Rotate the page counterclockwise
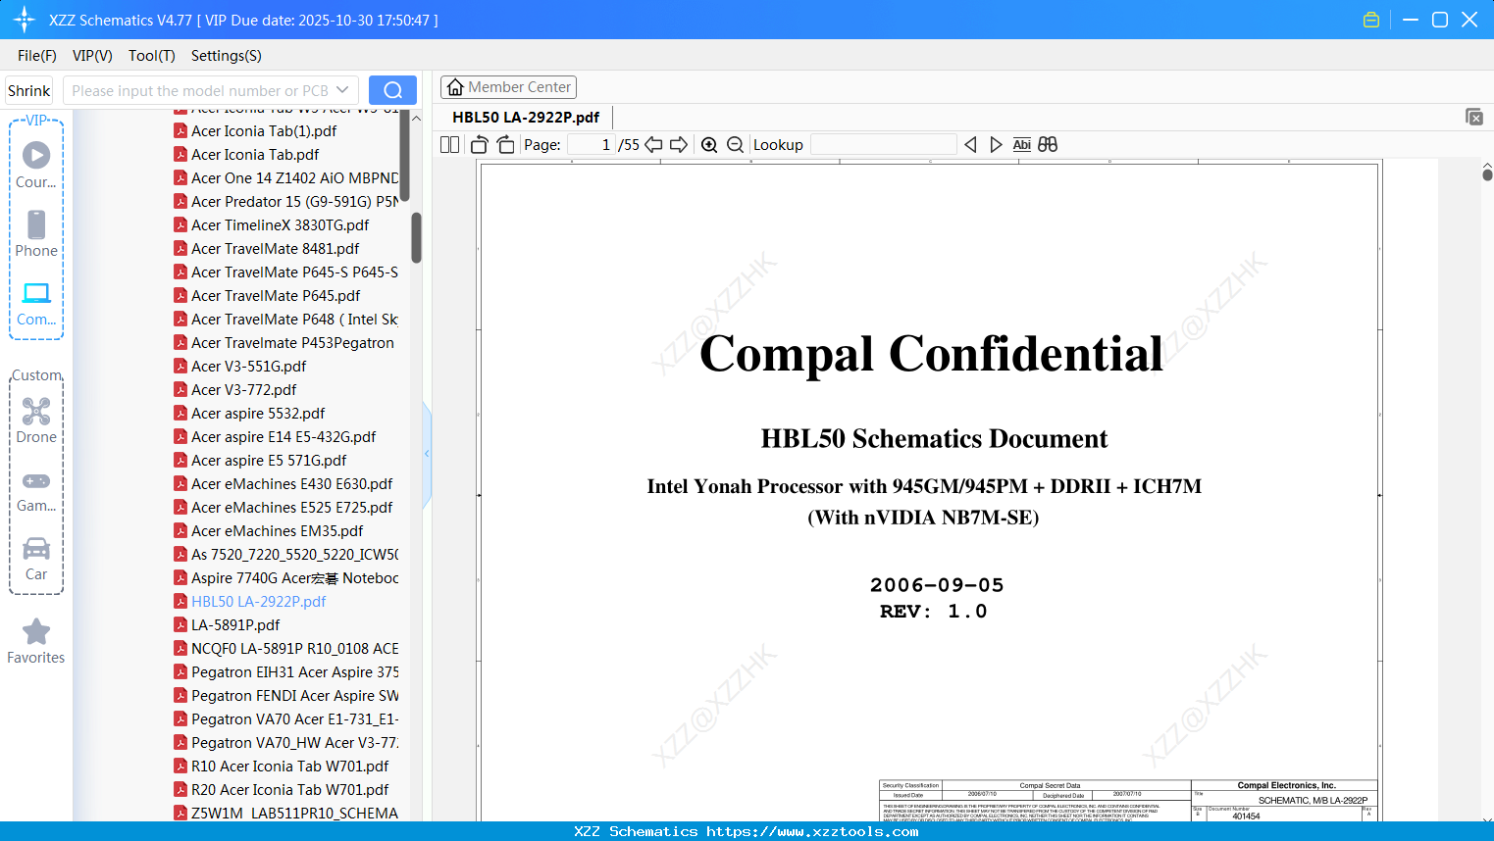This screenshot has width=1494, height=841. [480, 145]
